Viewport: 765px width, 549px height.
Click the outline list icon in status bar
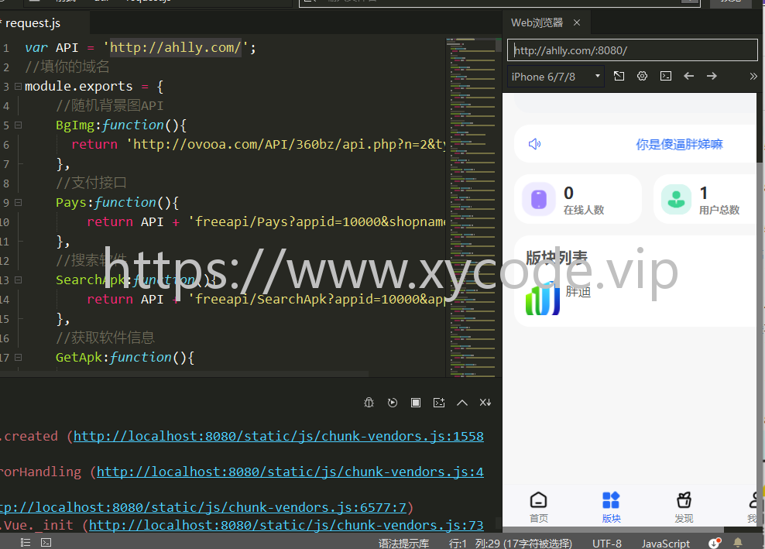(26, 542)
